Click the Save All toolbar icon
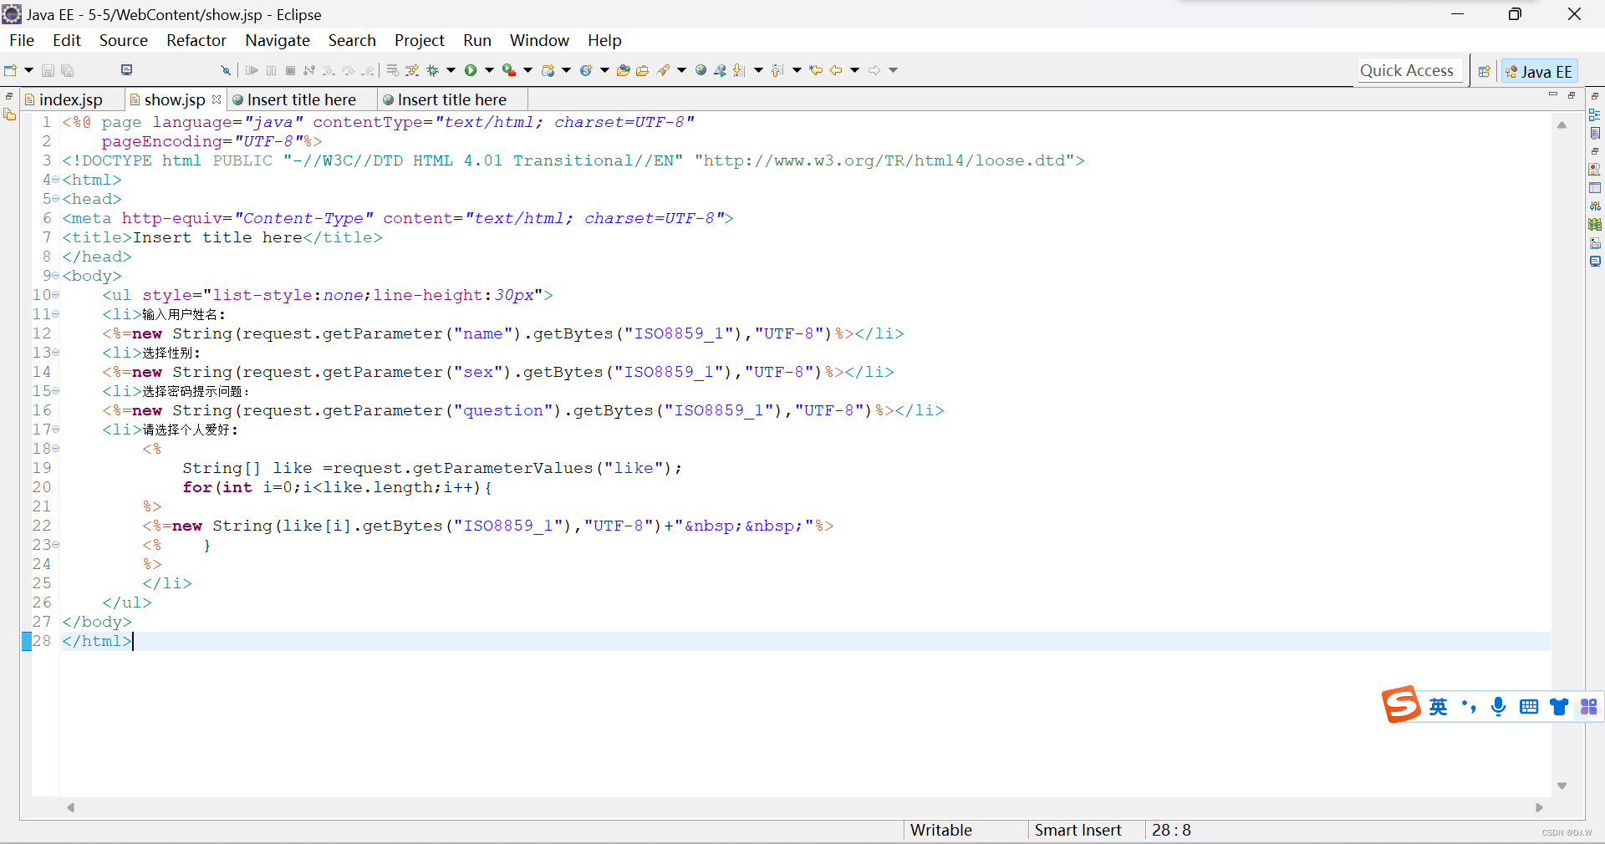This screenshot has height=844, width=1605. (68, 70)
